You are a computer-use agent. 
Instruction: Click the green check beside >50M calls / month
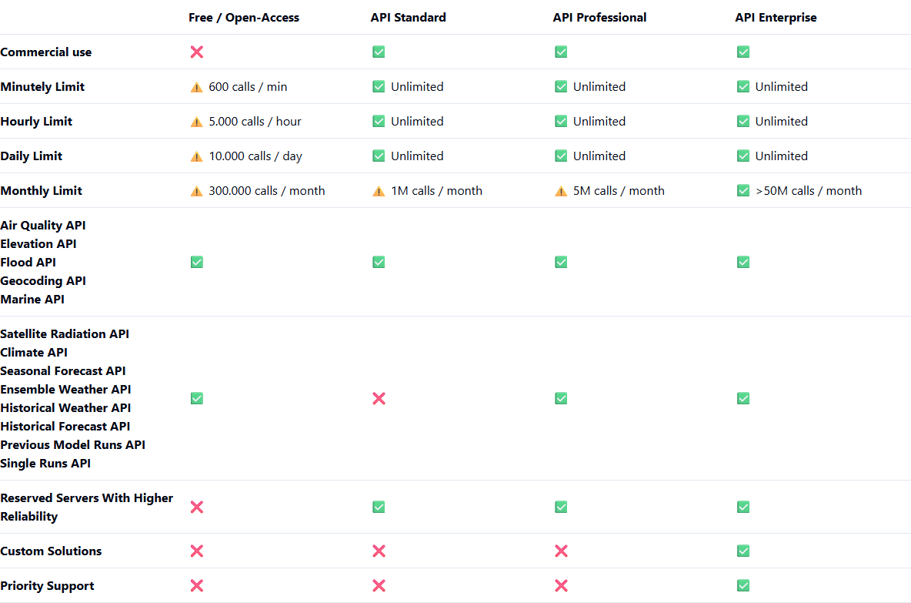pyautogui.click(x=743, y=191)
